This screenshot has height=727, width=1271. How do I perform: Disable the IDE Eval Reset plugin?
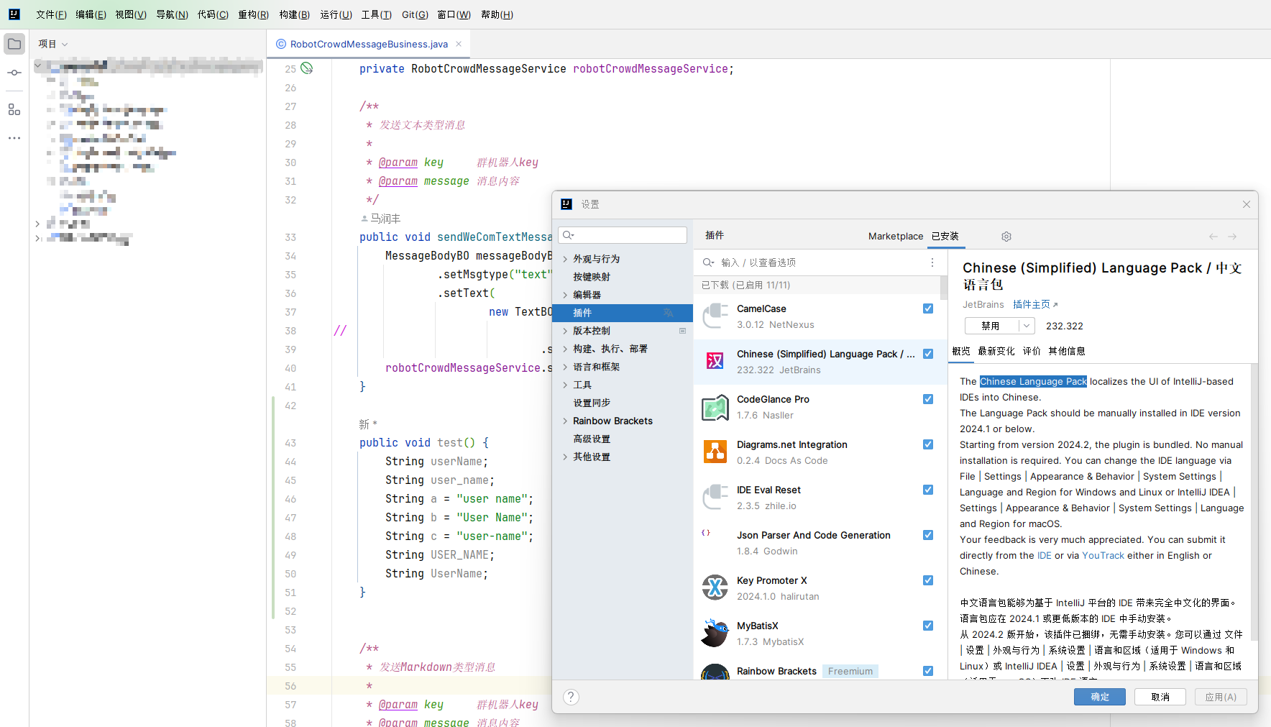pos(928,490)
